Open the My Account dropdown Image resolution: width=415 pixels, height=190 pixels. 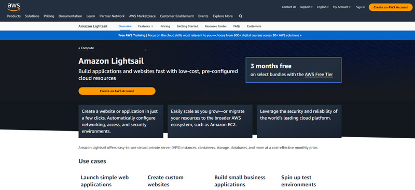pos(342,7)
